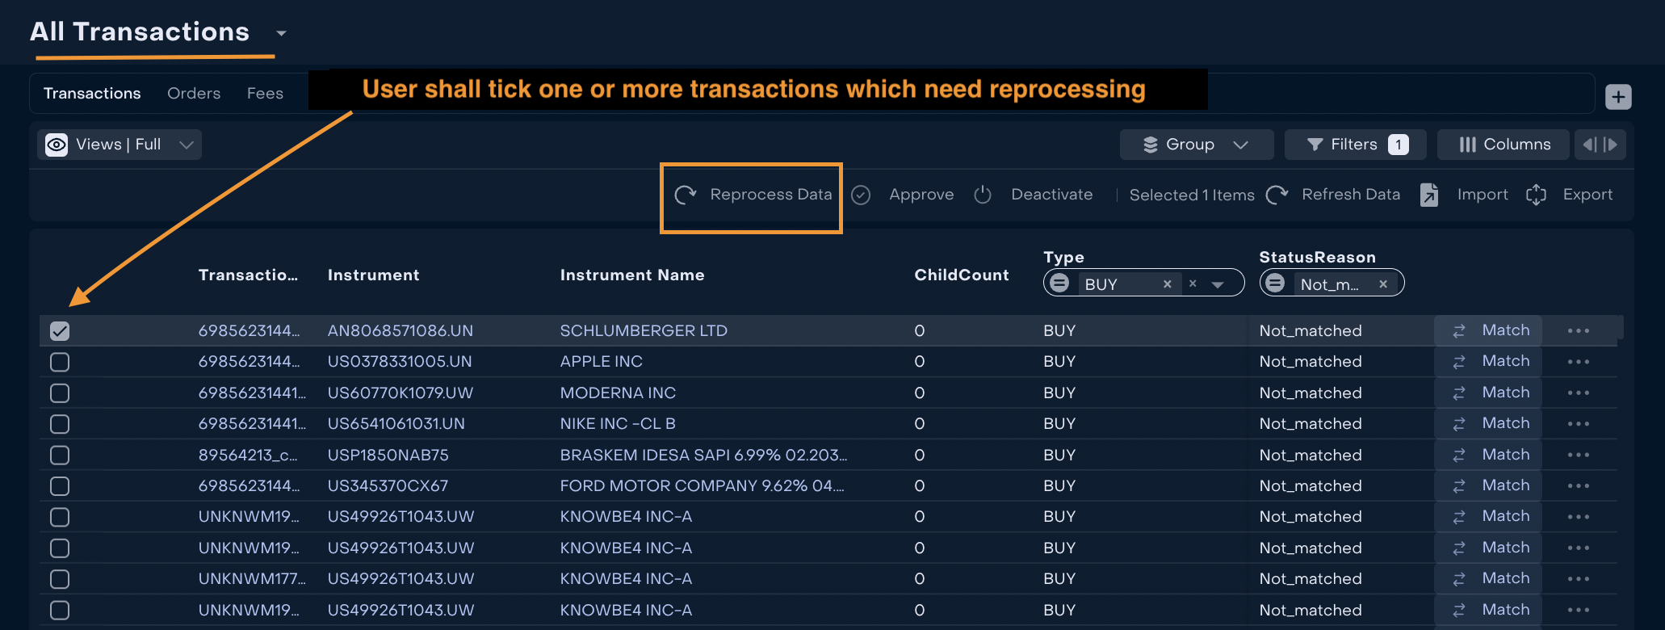Open three-dot menu for APPLE INC row
Screen dimensions: 1665x630
pos(1578,362)
